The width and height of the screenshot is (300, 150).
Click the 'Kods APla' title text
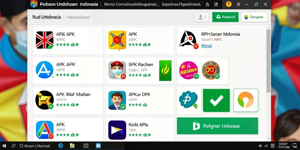138,125
